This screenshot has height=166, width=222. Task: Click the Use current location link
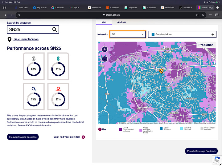coord(26,39)
